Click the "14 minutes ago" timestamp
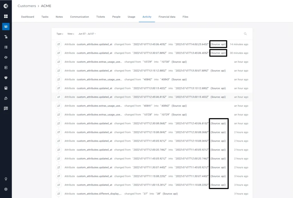Image resolution: width=293 pixels, height=198 pixels. click(x=239, y=44)
